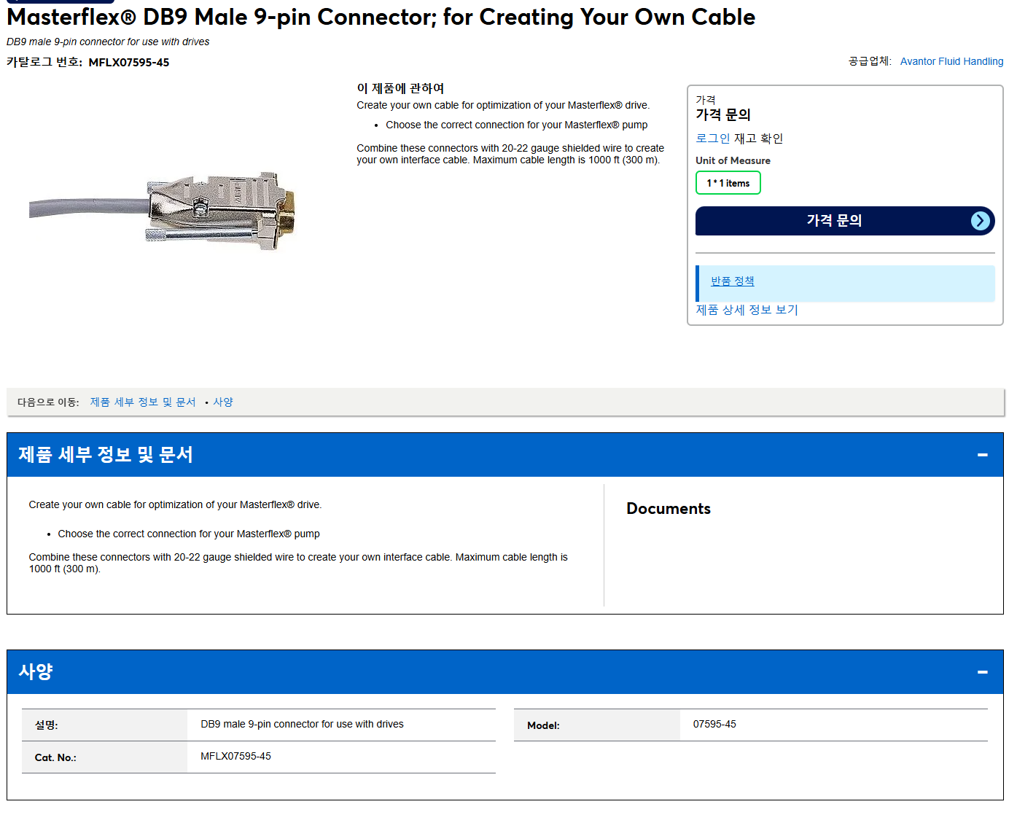Click the Unit of Measure label

point(733,160)
